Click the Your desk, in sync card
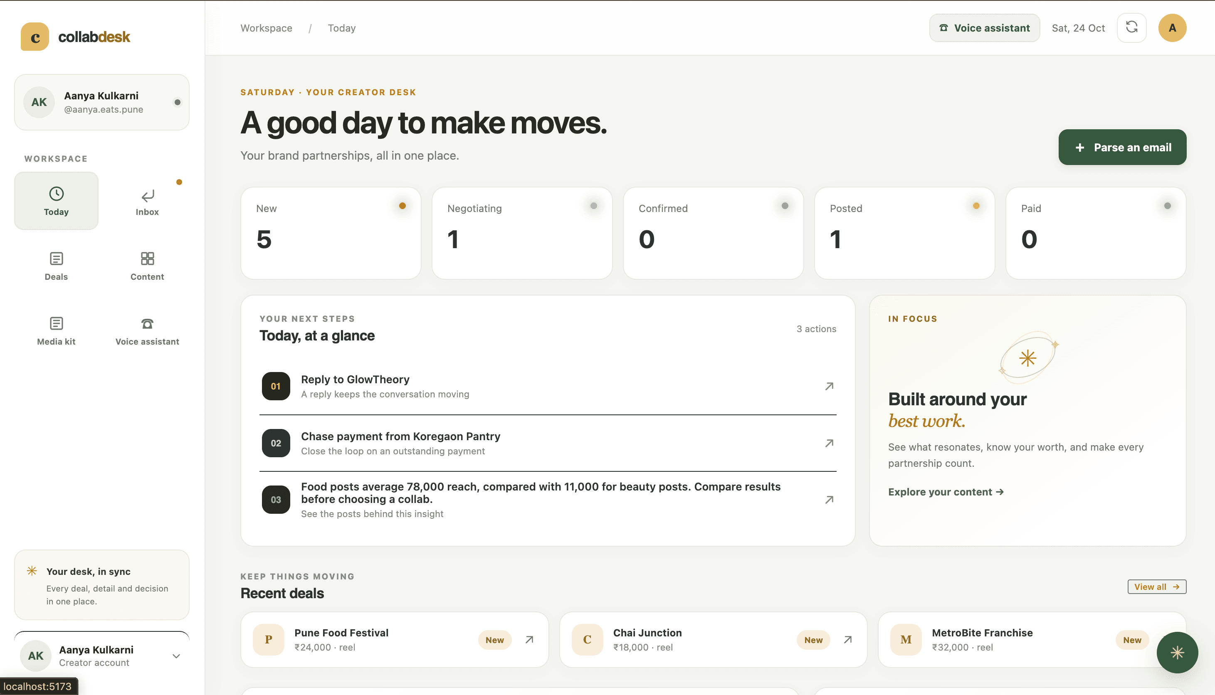This screenshot has height=695, width=1215. (x=102, y=585)
